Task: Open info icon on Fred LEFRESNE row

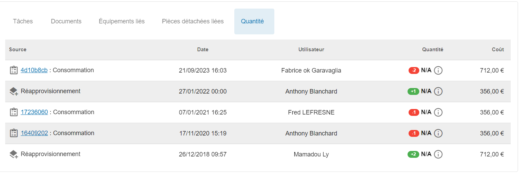Action: tap(438, 112)
